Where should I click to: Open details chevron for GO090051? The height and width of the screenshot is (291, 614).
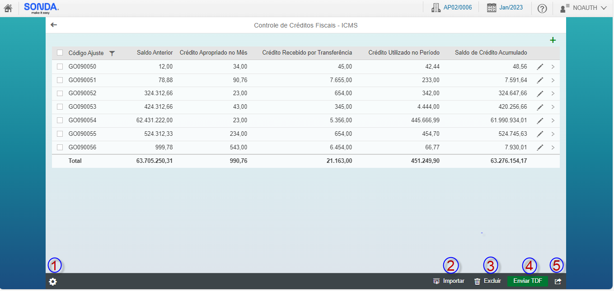(553, 80)
